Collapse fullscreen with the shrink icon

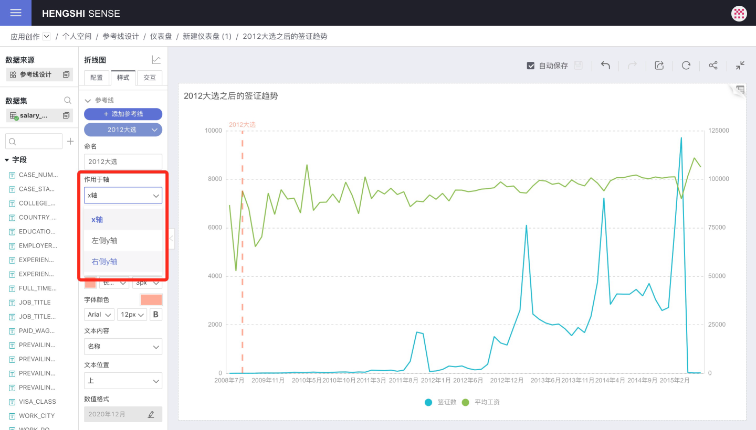(740, 66)
